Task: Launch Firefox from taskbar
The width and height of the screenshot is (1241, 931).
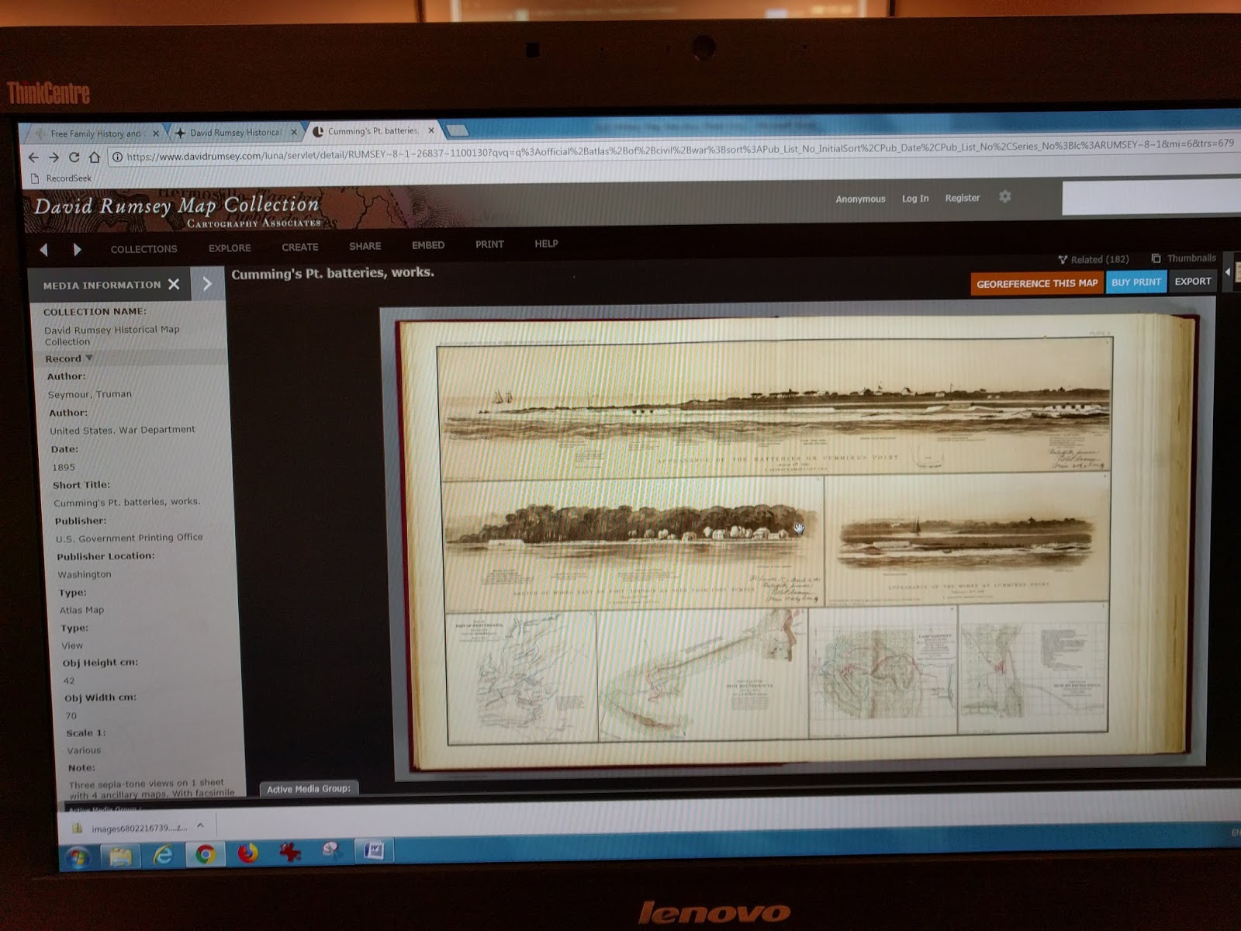Action: pyautogui.click(x=247, y=853)
